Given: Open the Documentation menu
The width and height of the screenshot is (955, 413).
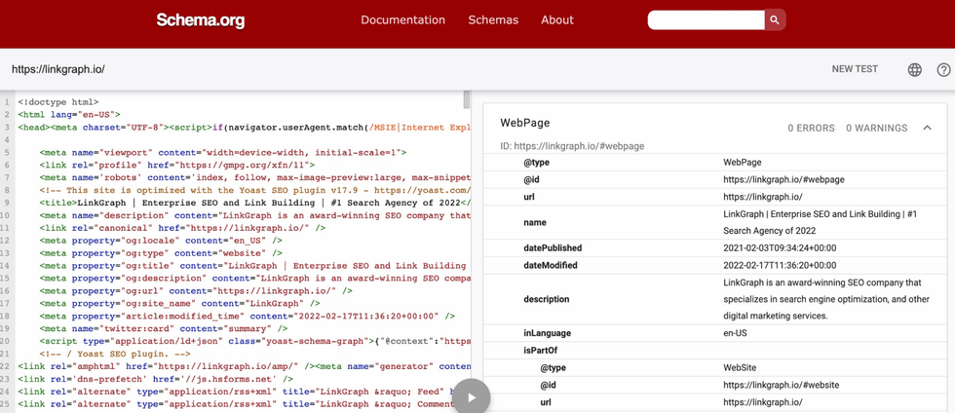Looking at the screenshot, I should tap(402, 19).
